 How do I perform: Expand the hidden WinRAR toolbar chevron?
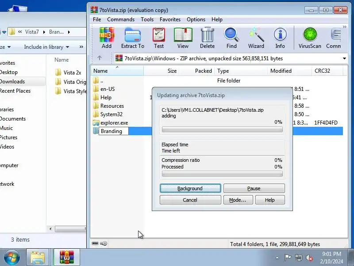pyautogui.click(x=344, y=27)
